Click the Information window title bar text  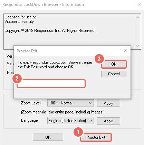pos(43,5)
